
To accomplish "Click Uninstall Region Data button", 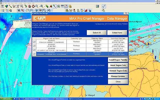I will (x=118, y=71).
